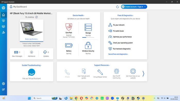Click the notification bell icon

coord(11,7)
